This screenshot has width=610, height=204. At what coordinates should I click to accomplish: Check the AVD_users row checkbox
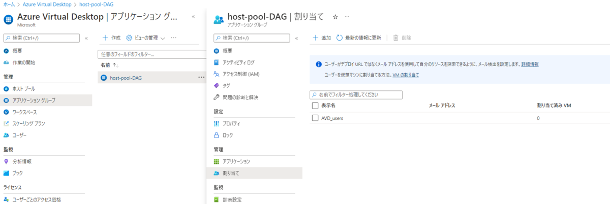(315, 118)
